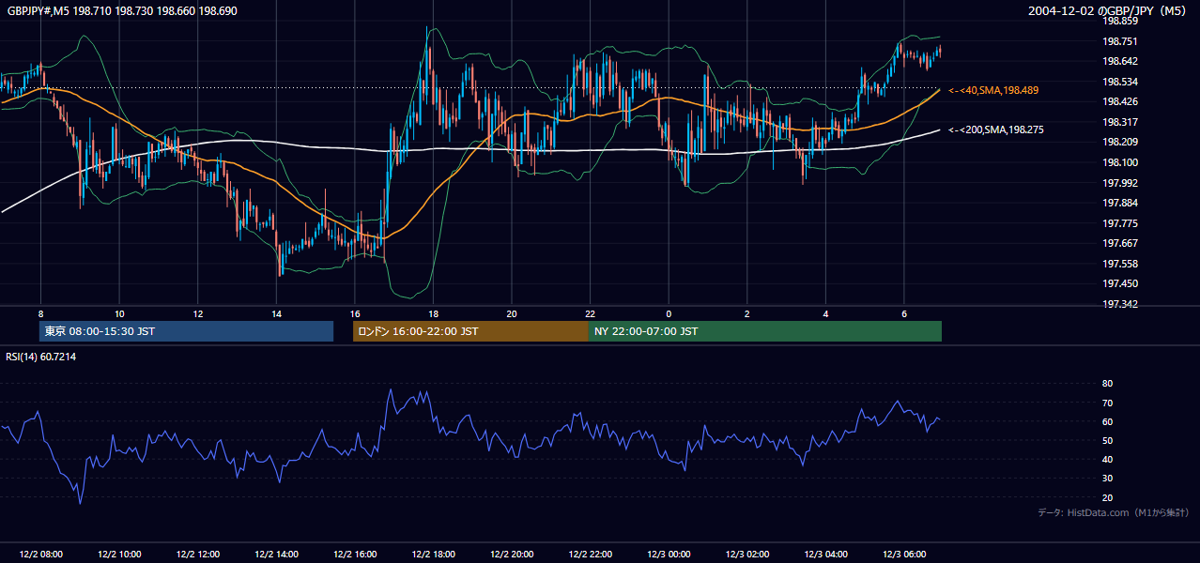Viewport: 1200px width, 563px height.
Task: Click hour marker 6 under price chart
Action: pyautogui.click(x=904, y=313)
